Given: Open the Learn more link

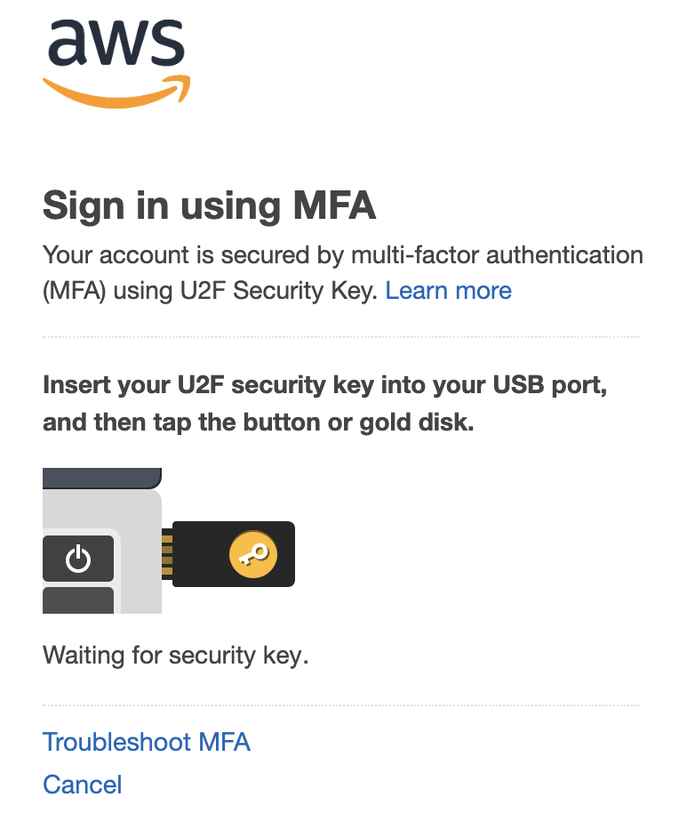Looking at the screenshot, I should coord(448,291).
